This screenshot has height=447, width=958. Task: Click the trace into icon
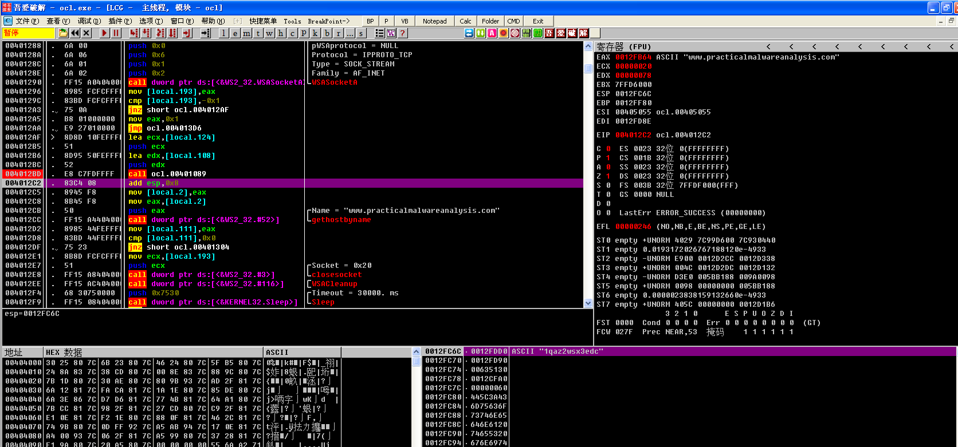tap(160, 33)
